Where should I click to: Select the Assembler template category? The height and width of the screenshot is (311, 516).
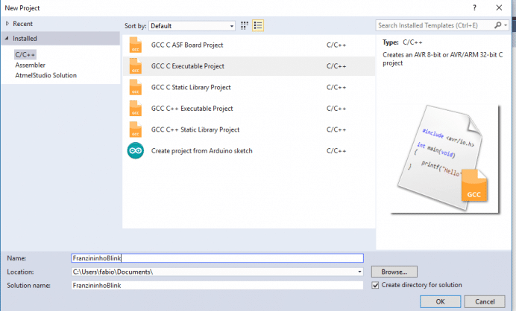(x=31, y=65)
